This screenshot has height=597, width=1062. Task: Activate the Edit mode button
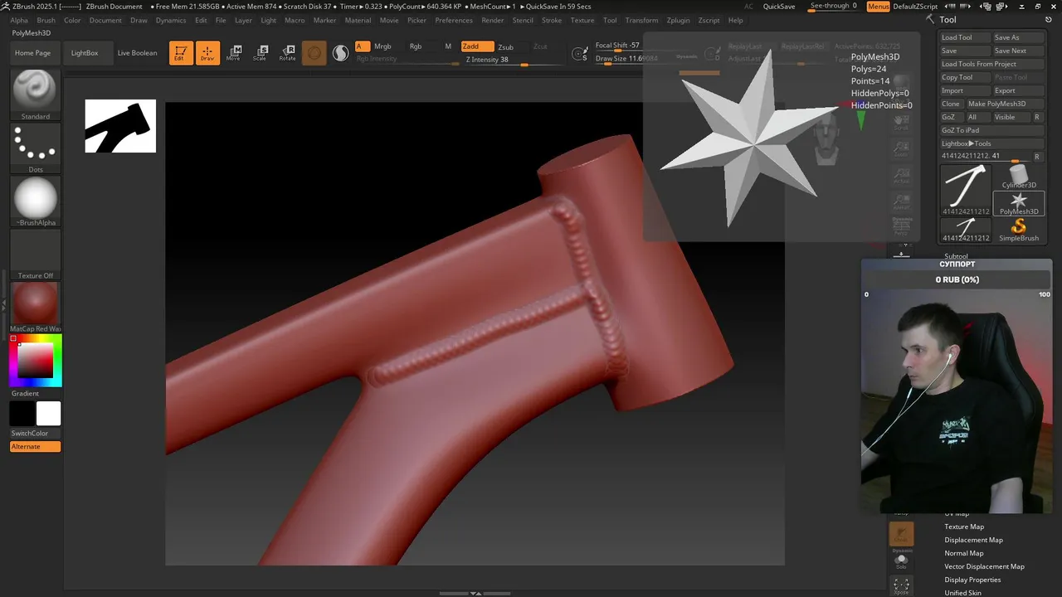181,53
